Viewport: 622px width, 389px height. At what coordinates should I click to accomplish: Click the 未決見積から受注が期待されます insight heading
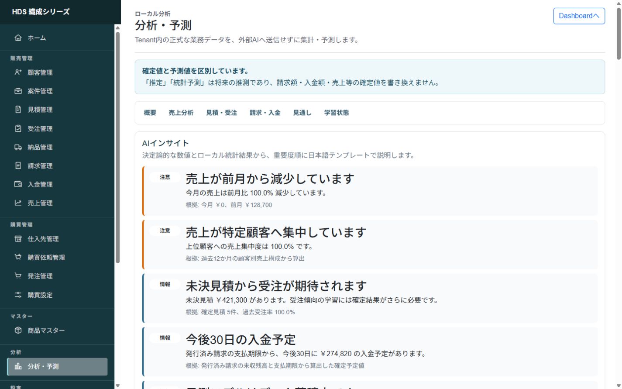point(276,286)
